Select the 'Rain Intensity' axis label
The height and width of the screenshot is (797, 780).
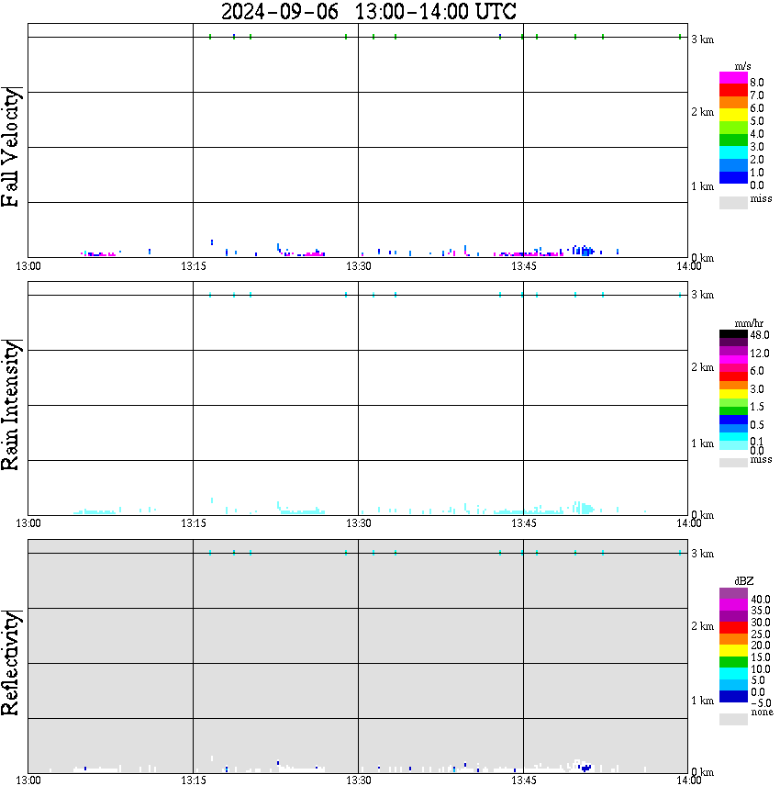[11, 405]
